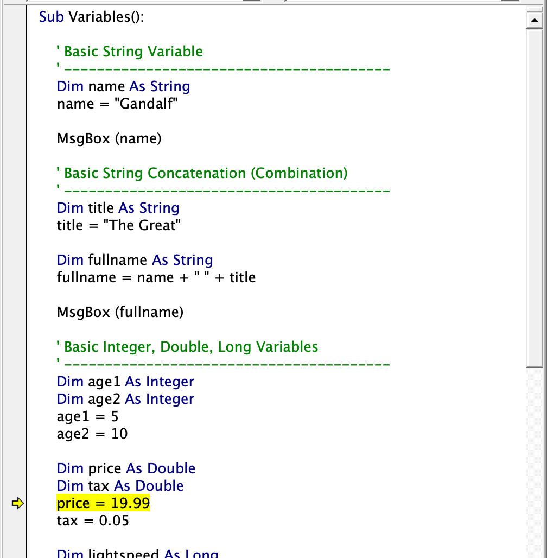Click the comment "Basic Integer, Double, Long Variables"
Image resolution: width=547 pixels, height=558 pixels.
pyautogui.click(x=187, y=346)
